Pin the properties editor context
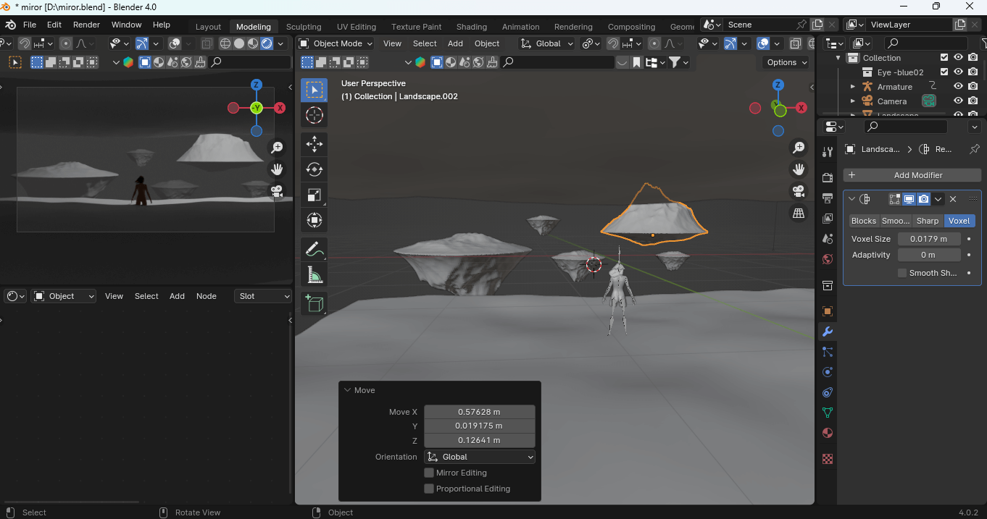 tap(974, 149)
